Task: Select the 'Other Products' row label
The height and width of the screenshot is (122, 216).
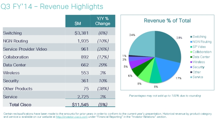Action: [x=18, y=89]
